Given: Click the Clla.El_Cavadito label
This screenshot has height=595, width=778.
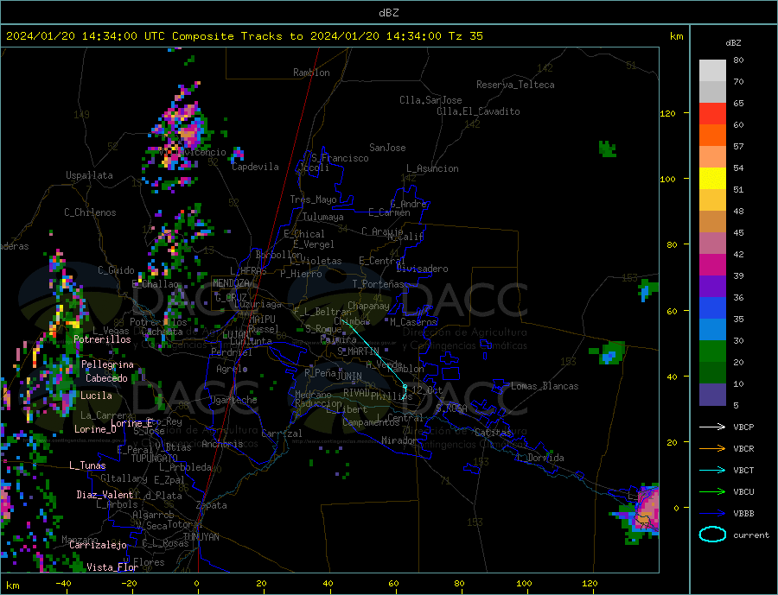Looking at the screenshot, I should (478, 111).
